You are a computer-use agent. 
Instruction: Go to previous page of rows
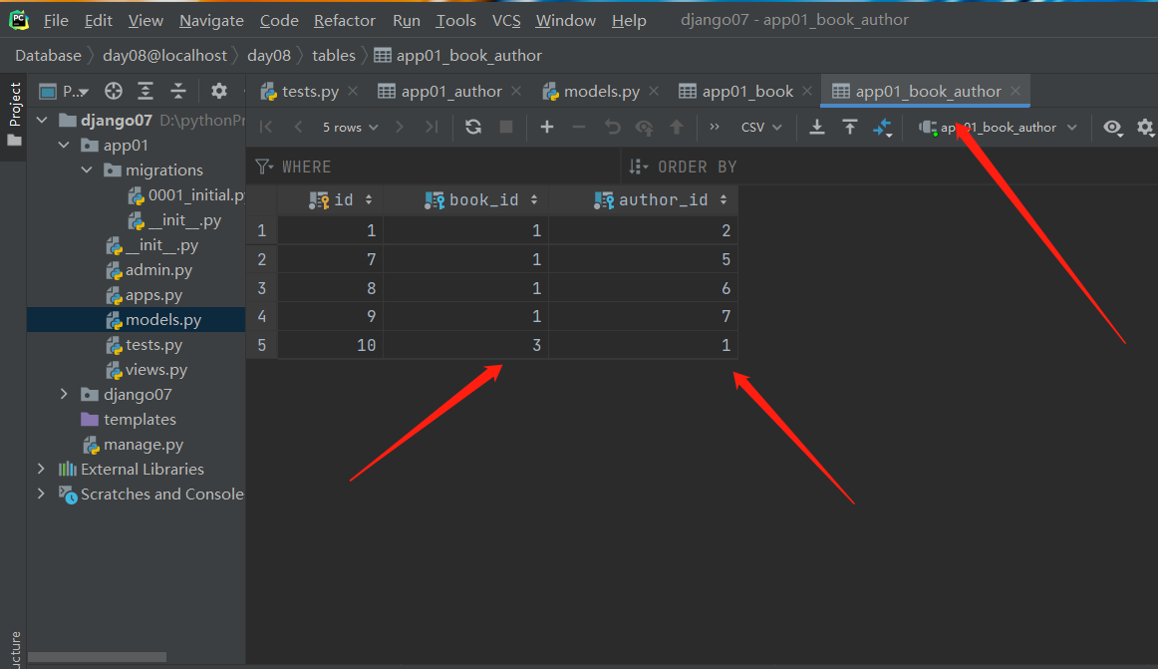click(298, 128)
